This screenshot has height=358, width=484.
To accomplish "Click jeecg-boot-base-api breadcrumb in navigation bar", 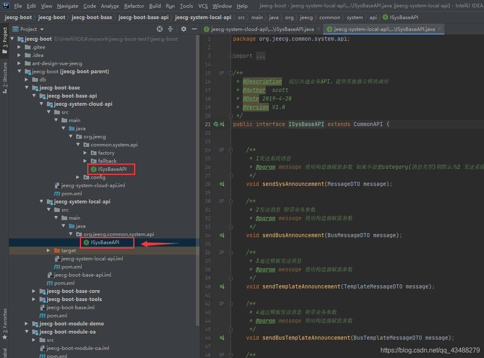I will (x=143, y=17).
